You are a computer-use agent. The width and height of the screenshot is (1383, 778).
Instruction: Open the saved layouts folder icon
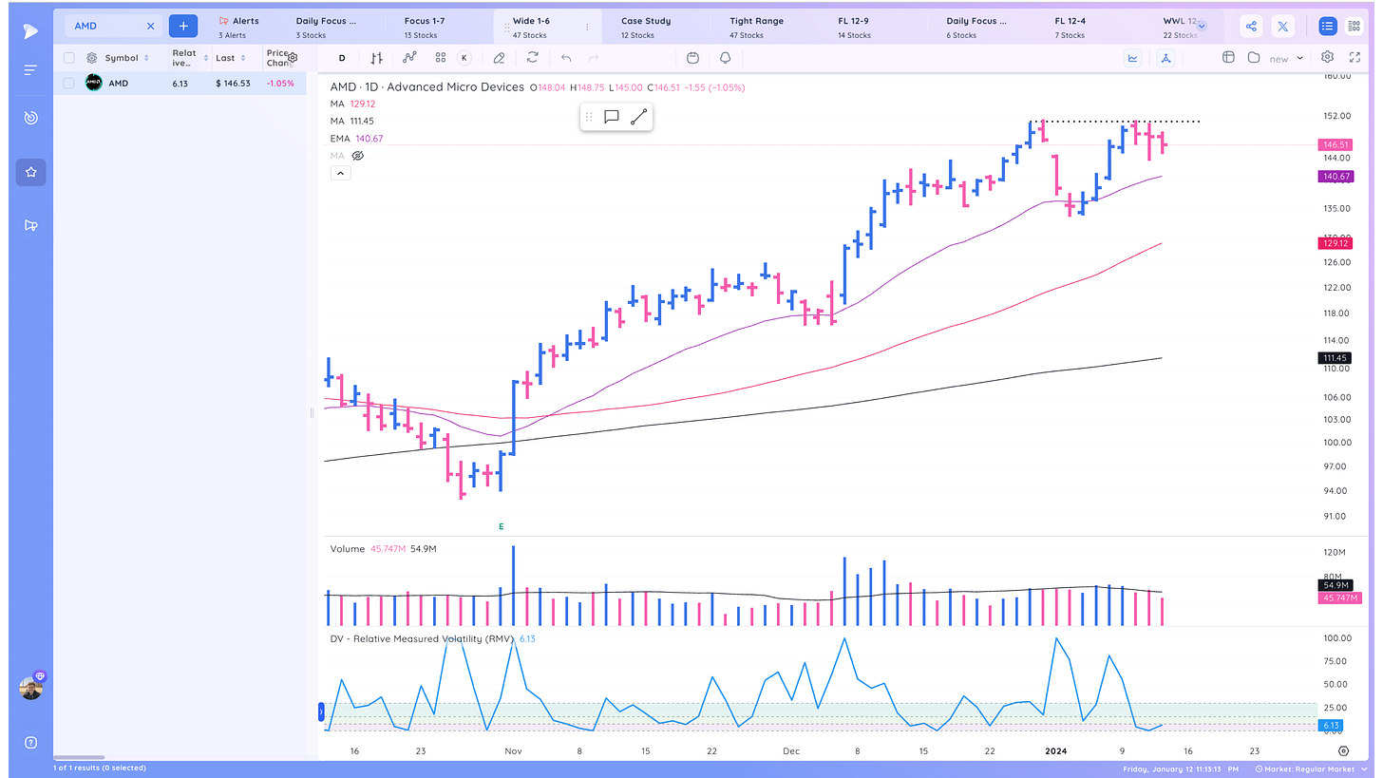tap(1254, 58)
